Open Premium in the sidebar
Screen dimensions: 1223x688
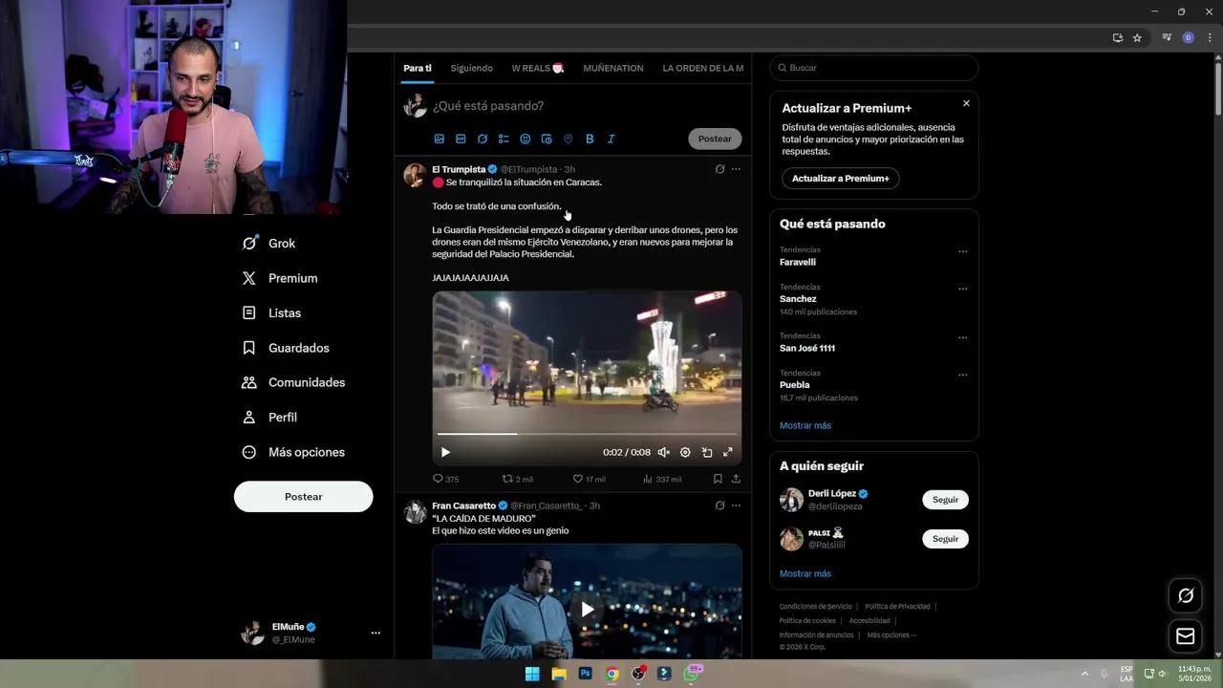point(280,278)
